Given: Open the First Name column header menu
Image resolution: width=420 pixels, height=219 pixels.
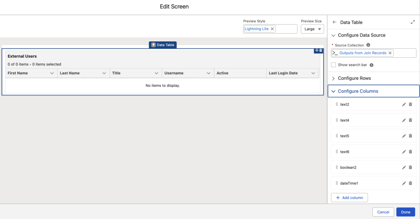Looking at the screenshot, I should (x=52, y=73).
